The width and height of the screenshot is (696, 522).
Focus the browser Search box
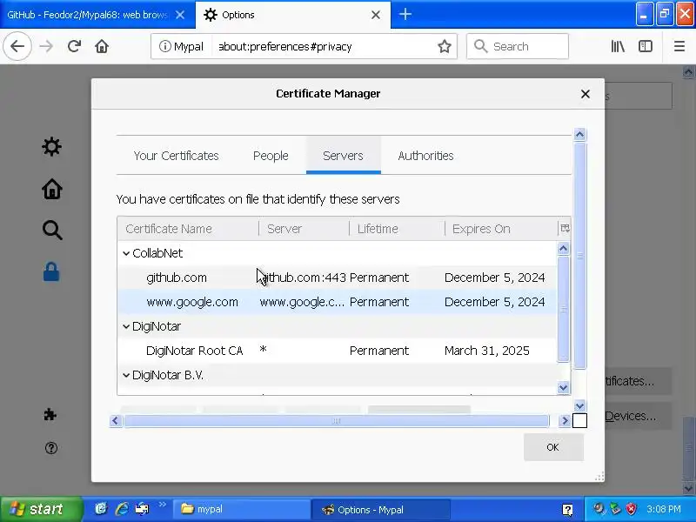click(x=518, y=46)
